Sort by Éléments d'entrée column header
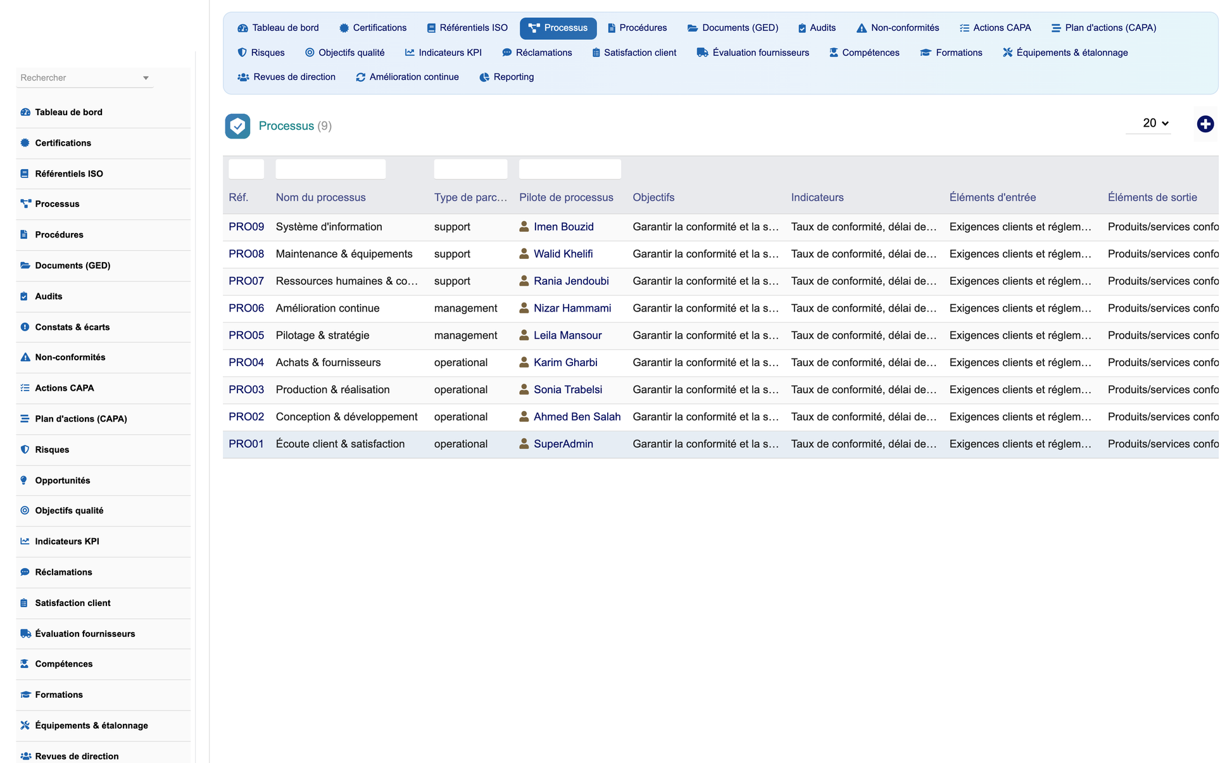The height and width of the screenshot is (763, 1232). (x=992, y=198)
